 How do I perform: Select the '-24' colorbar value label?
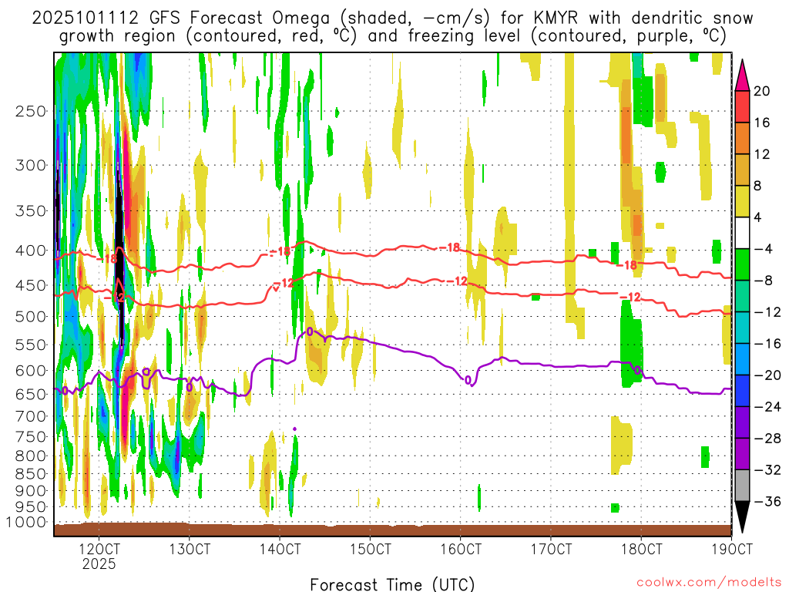tap(767, 407)
